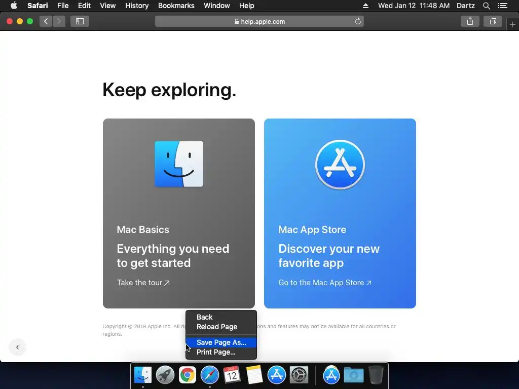This screenshot has width=519, height=389.
Task: Click the Keep exploring heading
Action: (x=169, y=90)
